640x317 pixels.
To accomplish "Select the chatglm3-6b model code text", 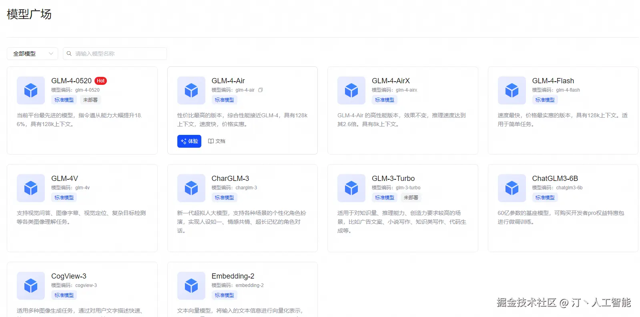I will [x=569, y=188].
